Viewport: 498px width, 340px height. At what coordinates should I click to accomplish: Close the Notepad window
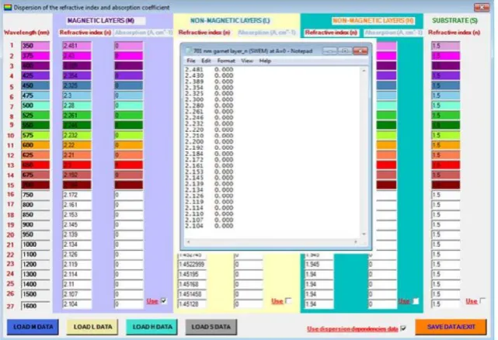coord(360,50)
